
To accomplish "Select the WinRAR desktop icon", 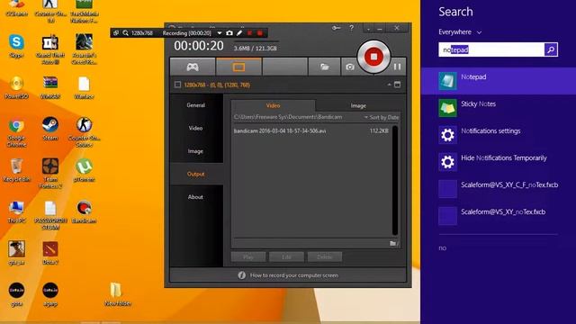I will click(x=50, y=87).
